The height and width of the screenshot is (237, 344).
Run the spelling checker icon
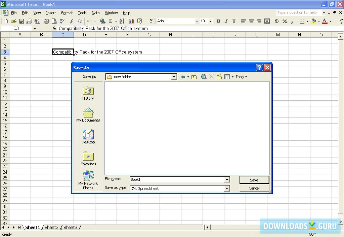point(62,21)
